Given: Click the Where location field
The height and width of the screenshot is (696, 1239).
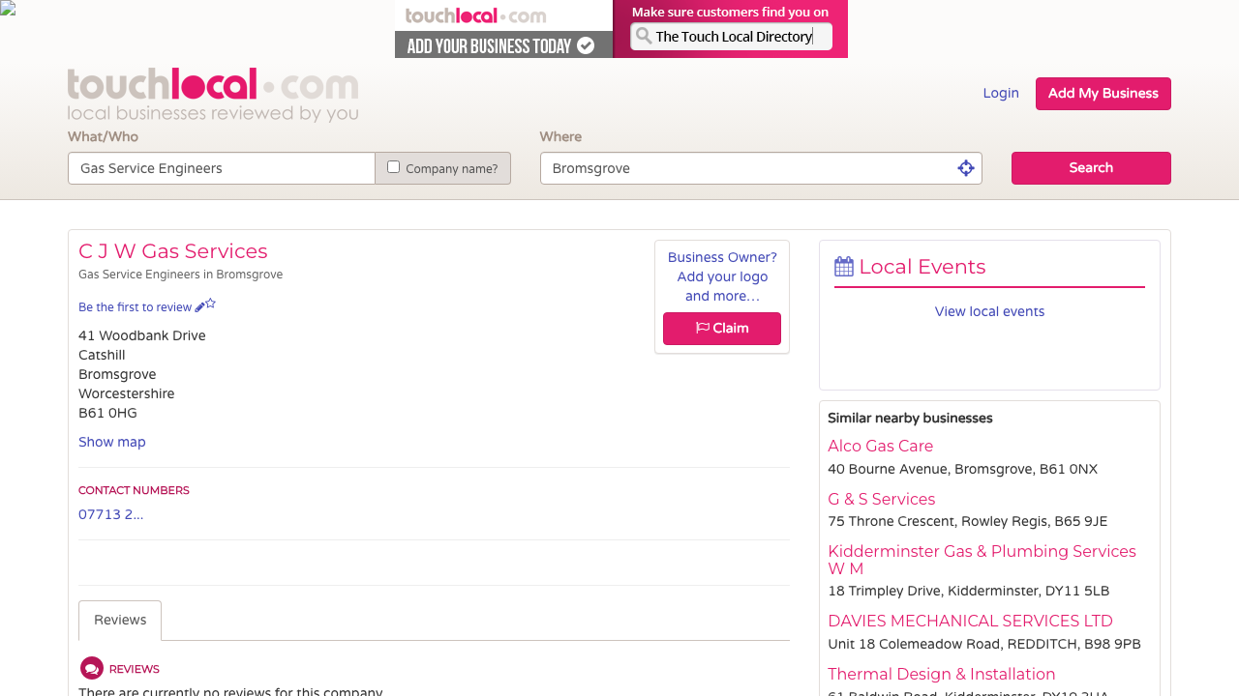Looking at the screenshot, I should (x=745, y=168).
